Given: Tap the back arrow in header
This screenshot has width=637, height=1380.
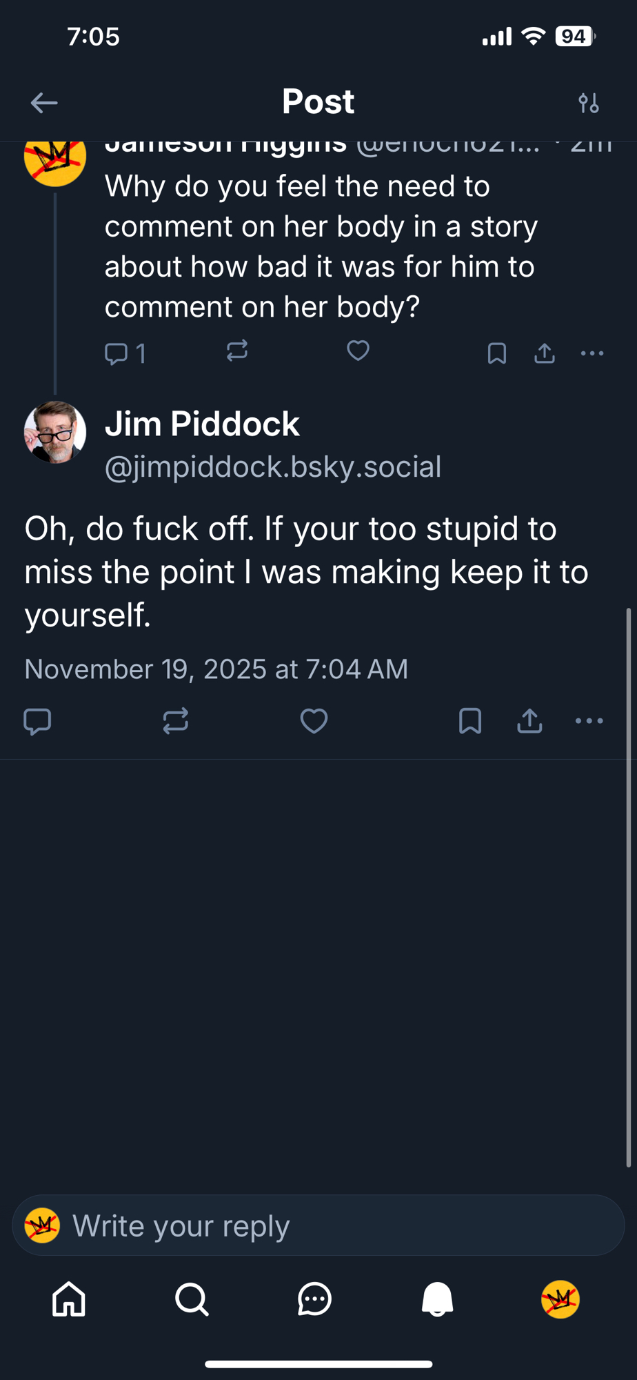Looking at the screenshot, I should click(44, 103).
